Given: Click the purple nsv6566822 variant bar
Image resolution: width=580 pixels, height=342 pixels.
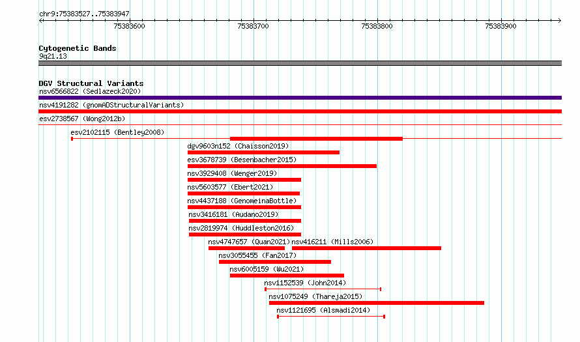Looking at the screenshot, I should tap(300, 98).
